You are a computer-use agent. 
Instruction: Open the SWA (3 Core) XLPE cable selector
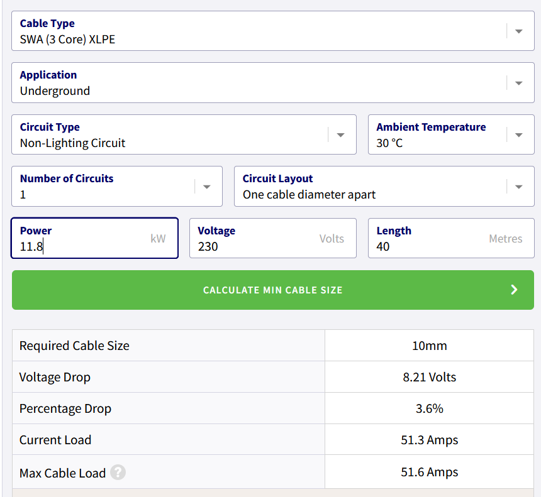pyautogui.click(x=252, y=31)
